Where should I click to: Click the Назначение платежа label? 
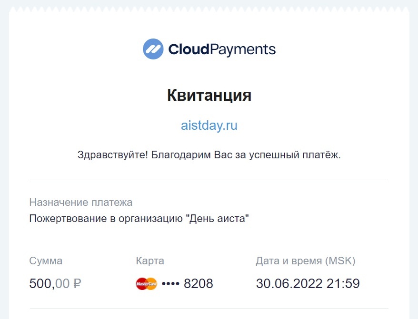81,203
